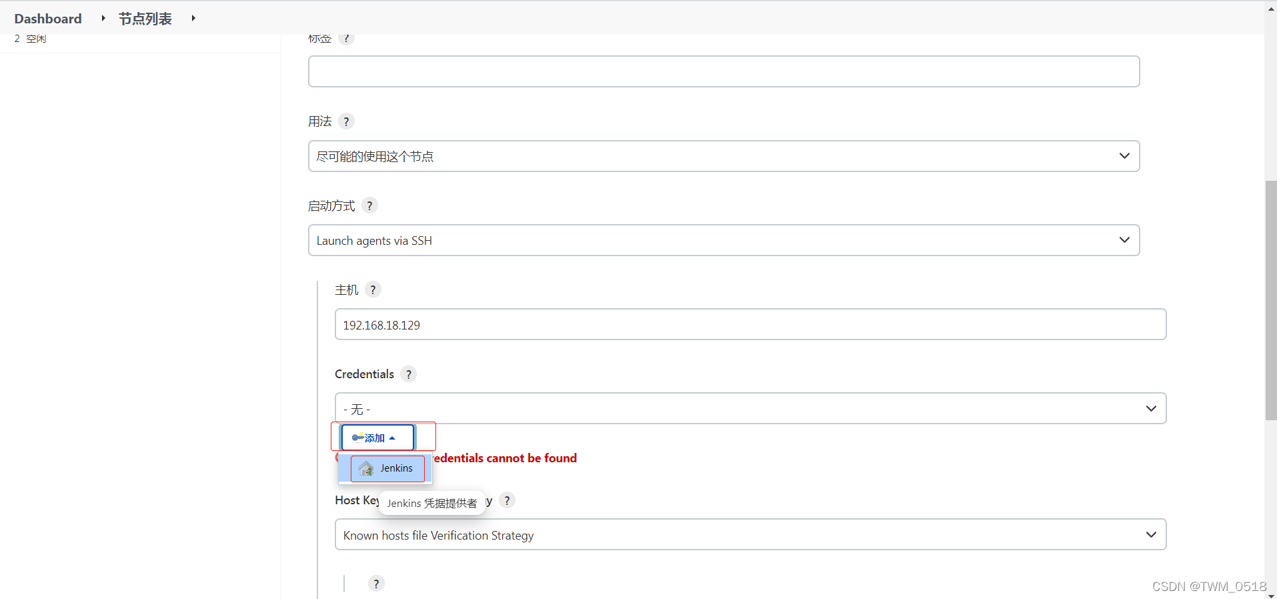Click the 空闲 executor status link
Screen dimensions: 1277x599
(x=36, y=39)
